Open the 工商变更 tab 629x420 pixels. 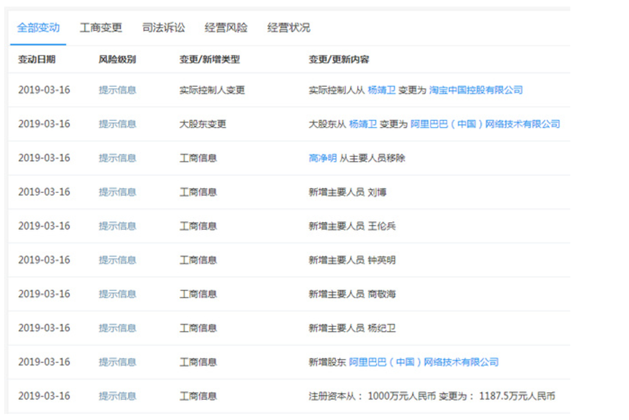coord(101,28)
